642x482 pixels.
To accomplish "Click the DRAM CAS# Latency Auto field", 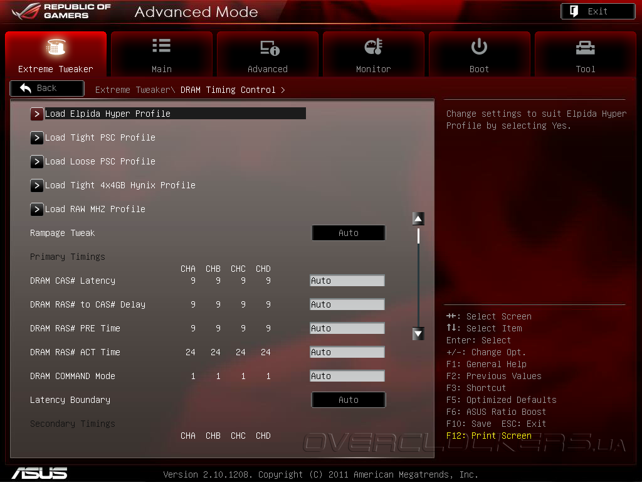I will pos(347,281).
